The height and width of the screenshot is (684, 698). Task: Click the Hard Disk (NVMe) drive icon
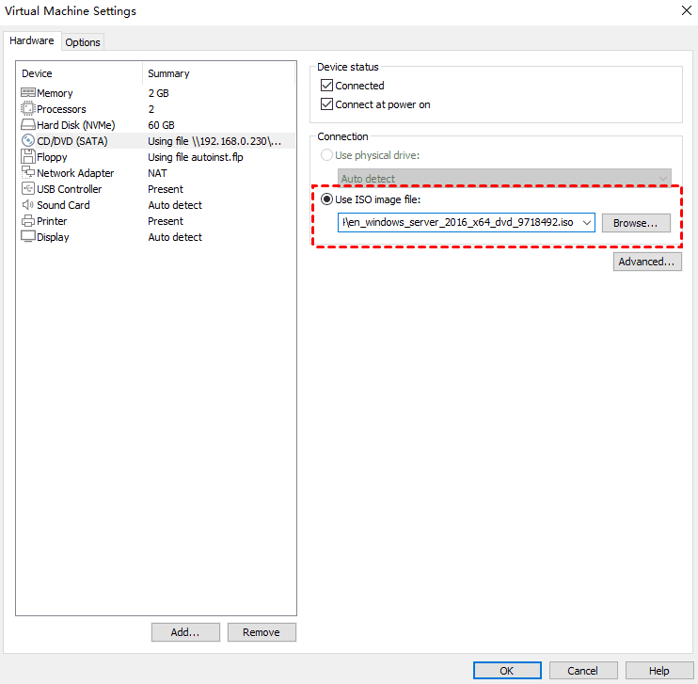click(x=28, y=125)
